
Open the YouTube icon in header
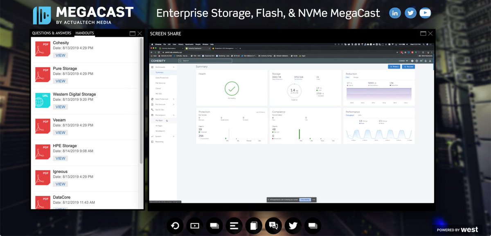tap(425, 13)
